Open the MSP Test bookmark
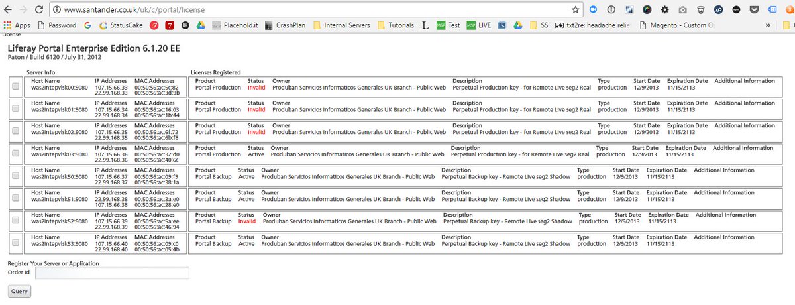The image size is (795, 305). coord(448,25)
